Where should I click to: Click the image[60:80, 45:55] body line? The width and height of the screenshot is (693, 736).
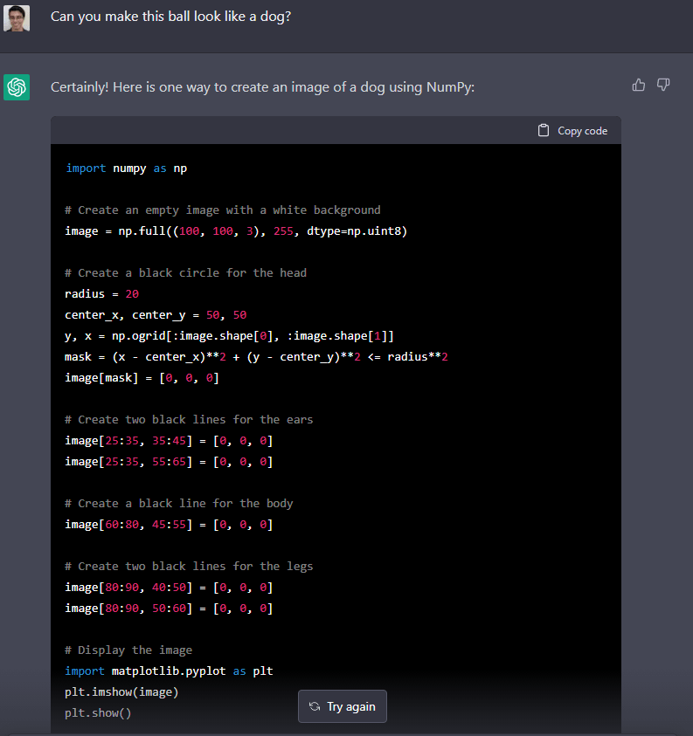tap(169, 525)
